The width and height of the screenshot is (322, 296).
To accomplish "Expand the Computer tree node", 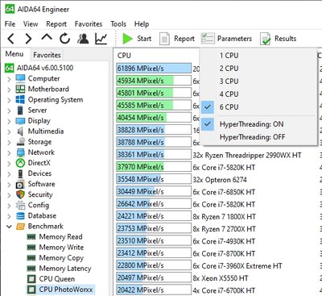I will point(9,79).
